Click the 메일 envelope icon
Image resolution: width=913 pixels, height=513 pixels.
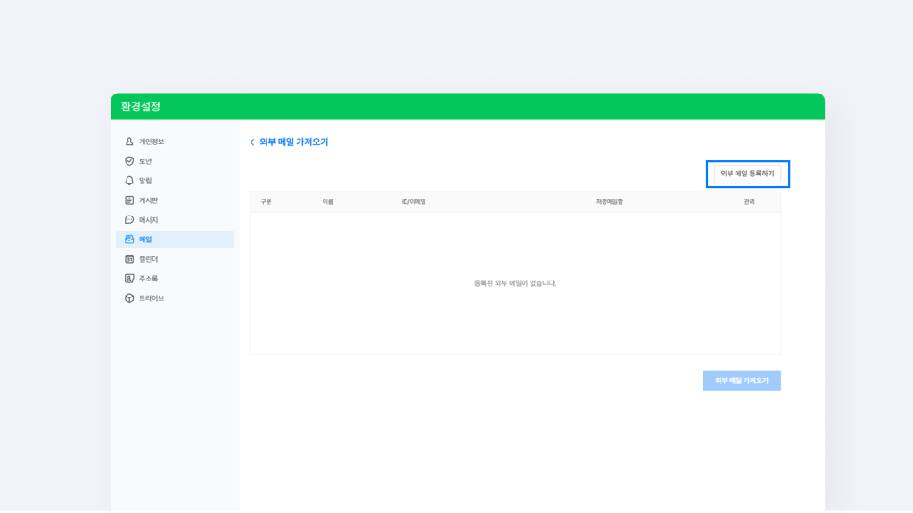129,240
